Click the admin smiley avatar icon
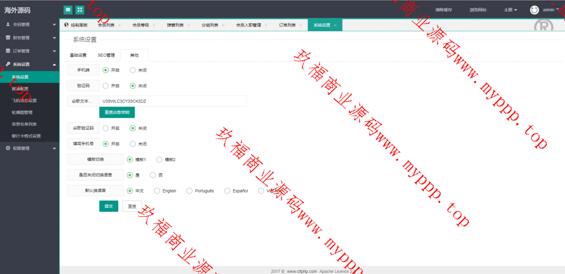565x274 pixels. coord(534,9)
